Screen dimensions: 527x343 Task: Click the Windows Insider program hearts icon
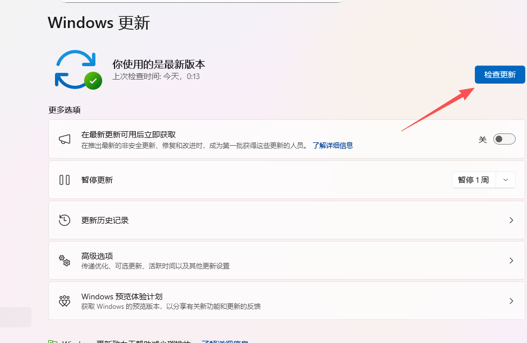65,301
